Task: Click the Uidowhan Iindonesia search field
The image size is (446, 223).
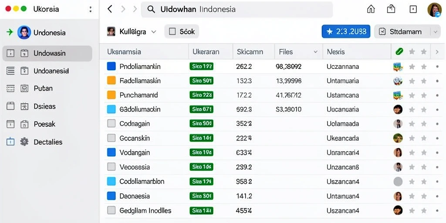Action: tap(237, 10)
